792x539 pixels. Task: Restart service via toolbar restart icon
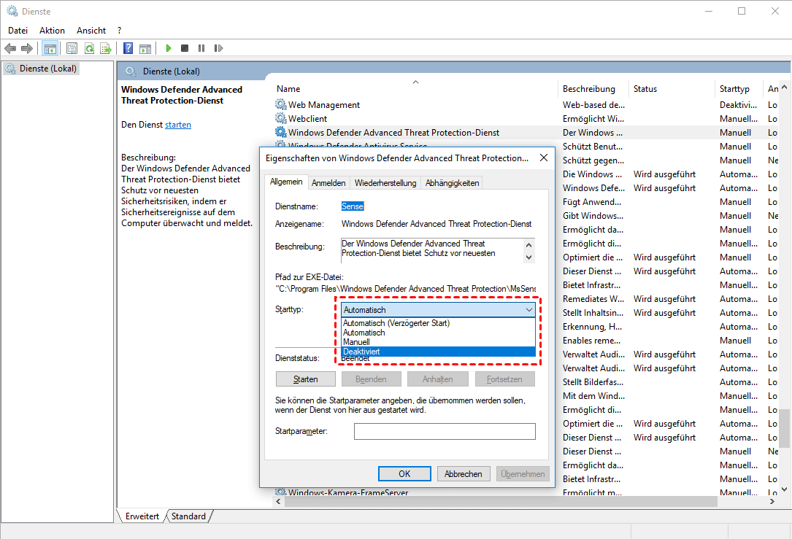(x=218, y=48)
